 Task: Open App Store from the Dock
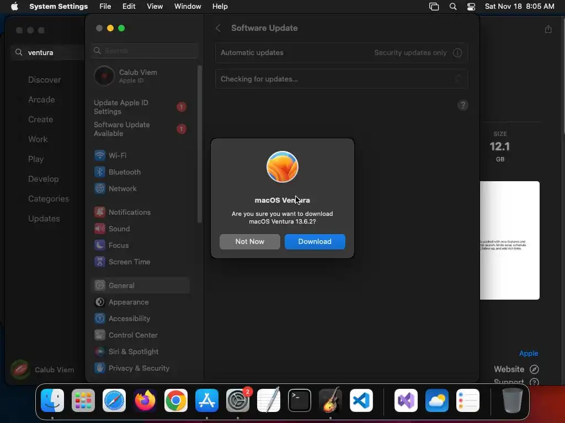tap(207, 400)
